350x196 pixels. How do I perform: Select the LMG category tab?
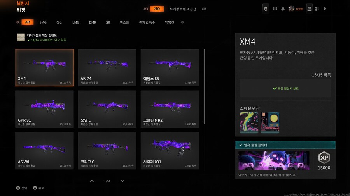[x=76, y=22]
